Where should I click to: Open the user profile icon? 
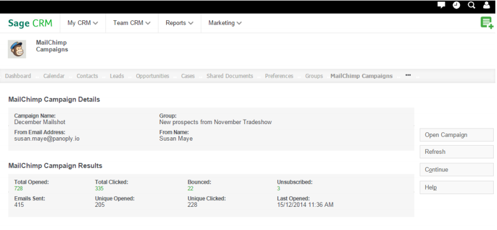click(x=487, y=5)
